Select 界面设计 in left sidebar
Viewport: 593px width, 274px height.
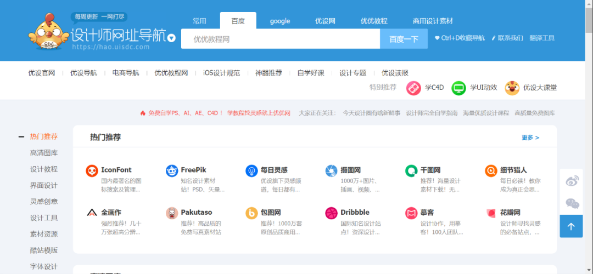[44, 185]
